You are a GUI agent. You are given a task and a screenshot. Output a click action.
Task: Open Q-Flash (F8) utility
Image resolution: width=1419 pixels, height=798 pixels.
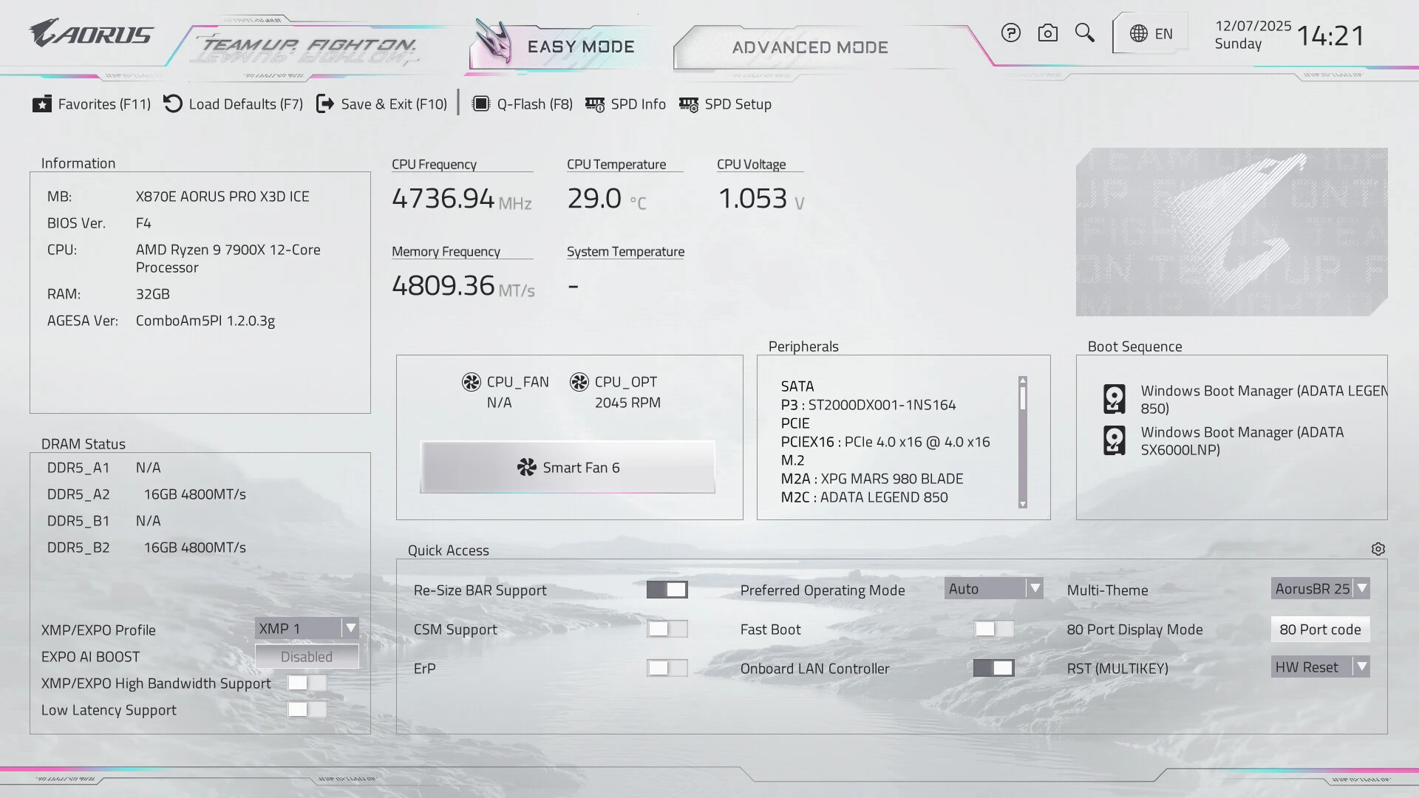523,104
